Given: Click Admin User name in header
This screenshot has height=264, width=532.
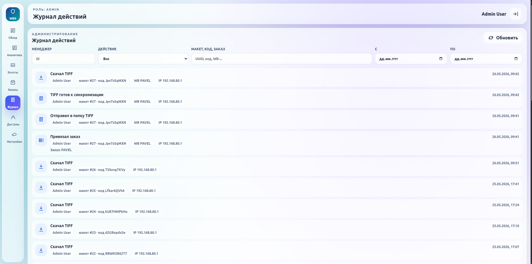Looking at the screenshot, I should point(494,14).
